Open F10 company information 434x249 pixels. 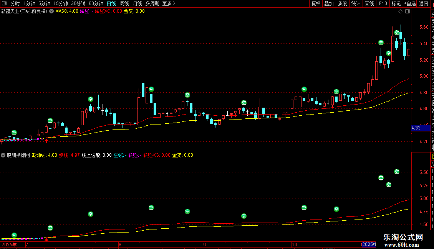coord(383,3)
